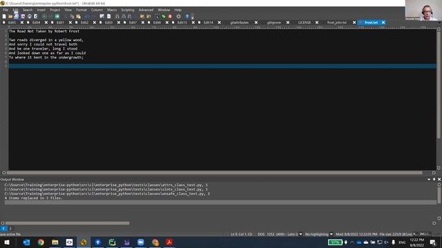Viewport: 442px width, 248px height.
Task: Open the Macro menu
Action: [x=112, y=10]
